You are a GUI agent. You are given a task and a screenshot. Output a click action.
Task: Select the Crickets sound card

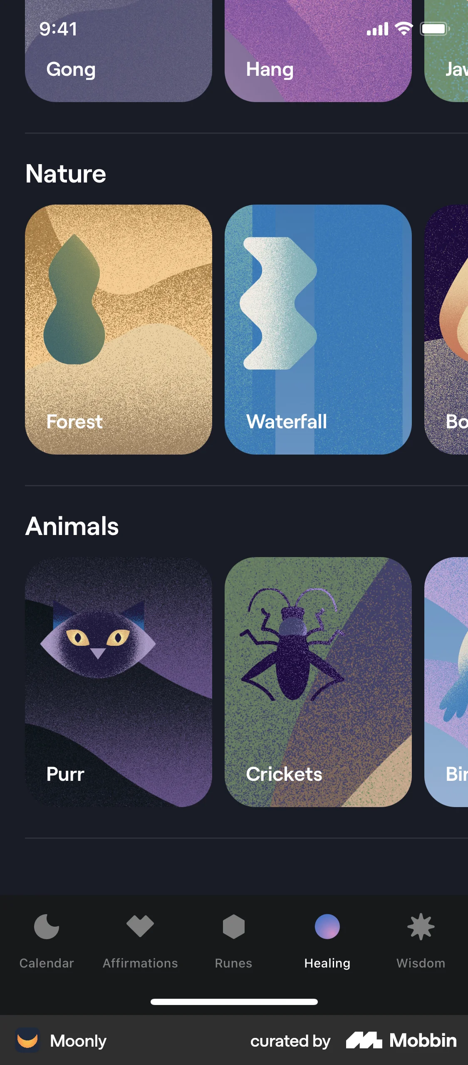pos(318,682)
